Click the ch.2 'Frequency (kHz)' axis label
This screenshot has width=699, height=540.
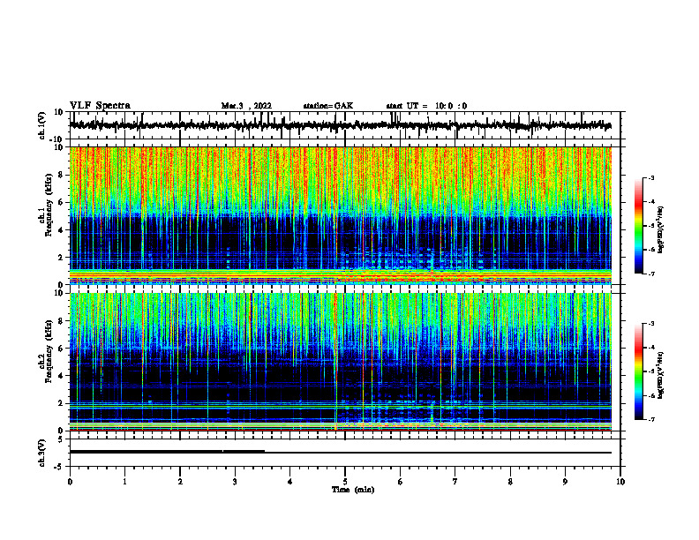(49, 351)
